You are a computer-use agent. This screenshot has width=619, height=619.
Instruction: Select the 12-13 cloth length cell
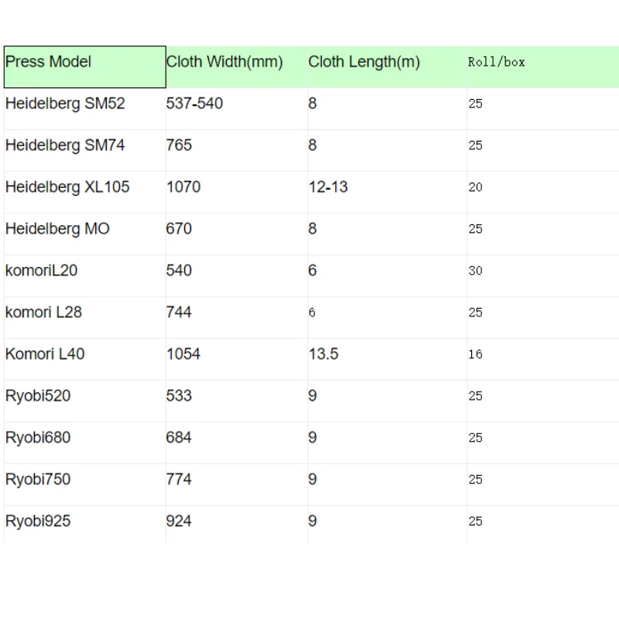click(388, 192)
